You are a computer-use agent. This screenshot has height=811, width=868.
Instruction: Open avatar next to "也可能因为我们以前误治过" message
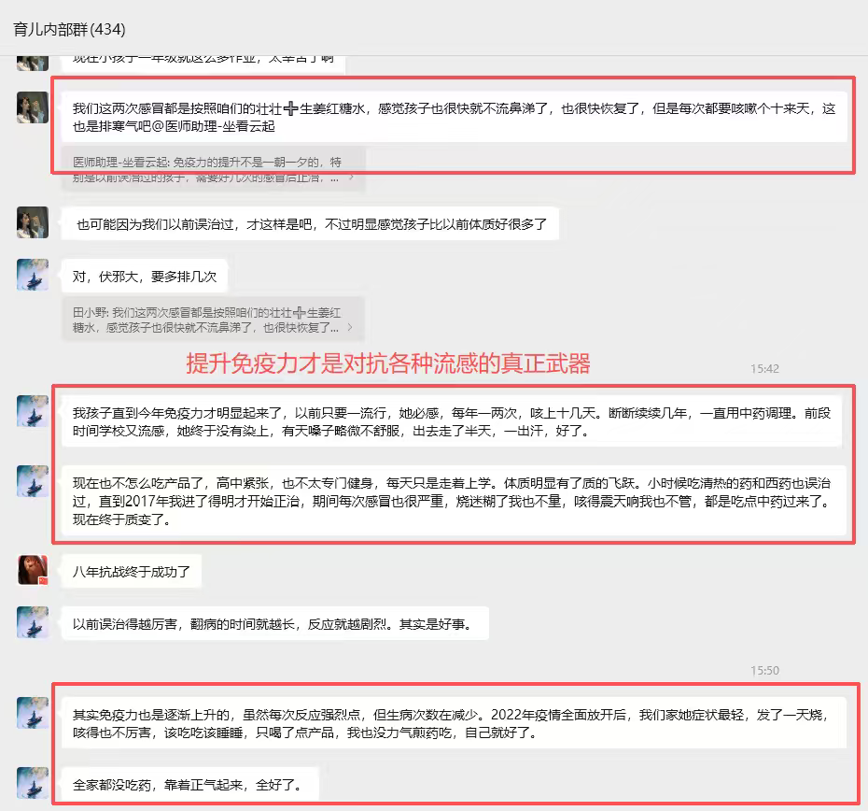(33, 222)
